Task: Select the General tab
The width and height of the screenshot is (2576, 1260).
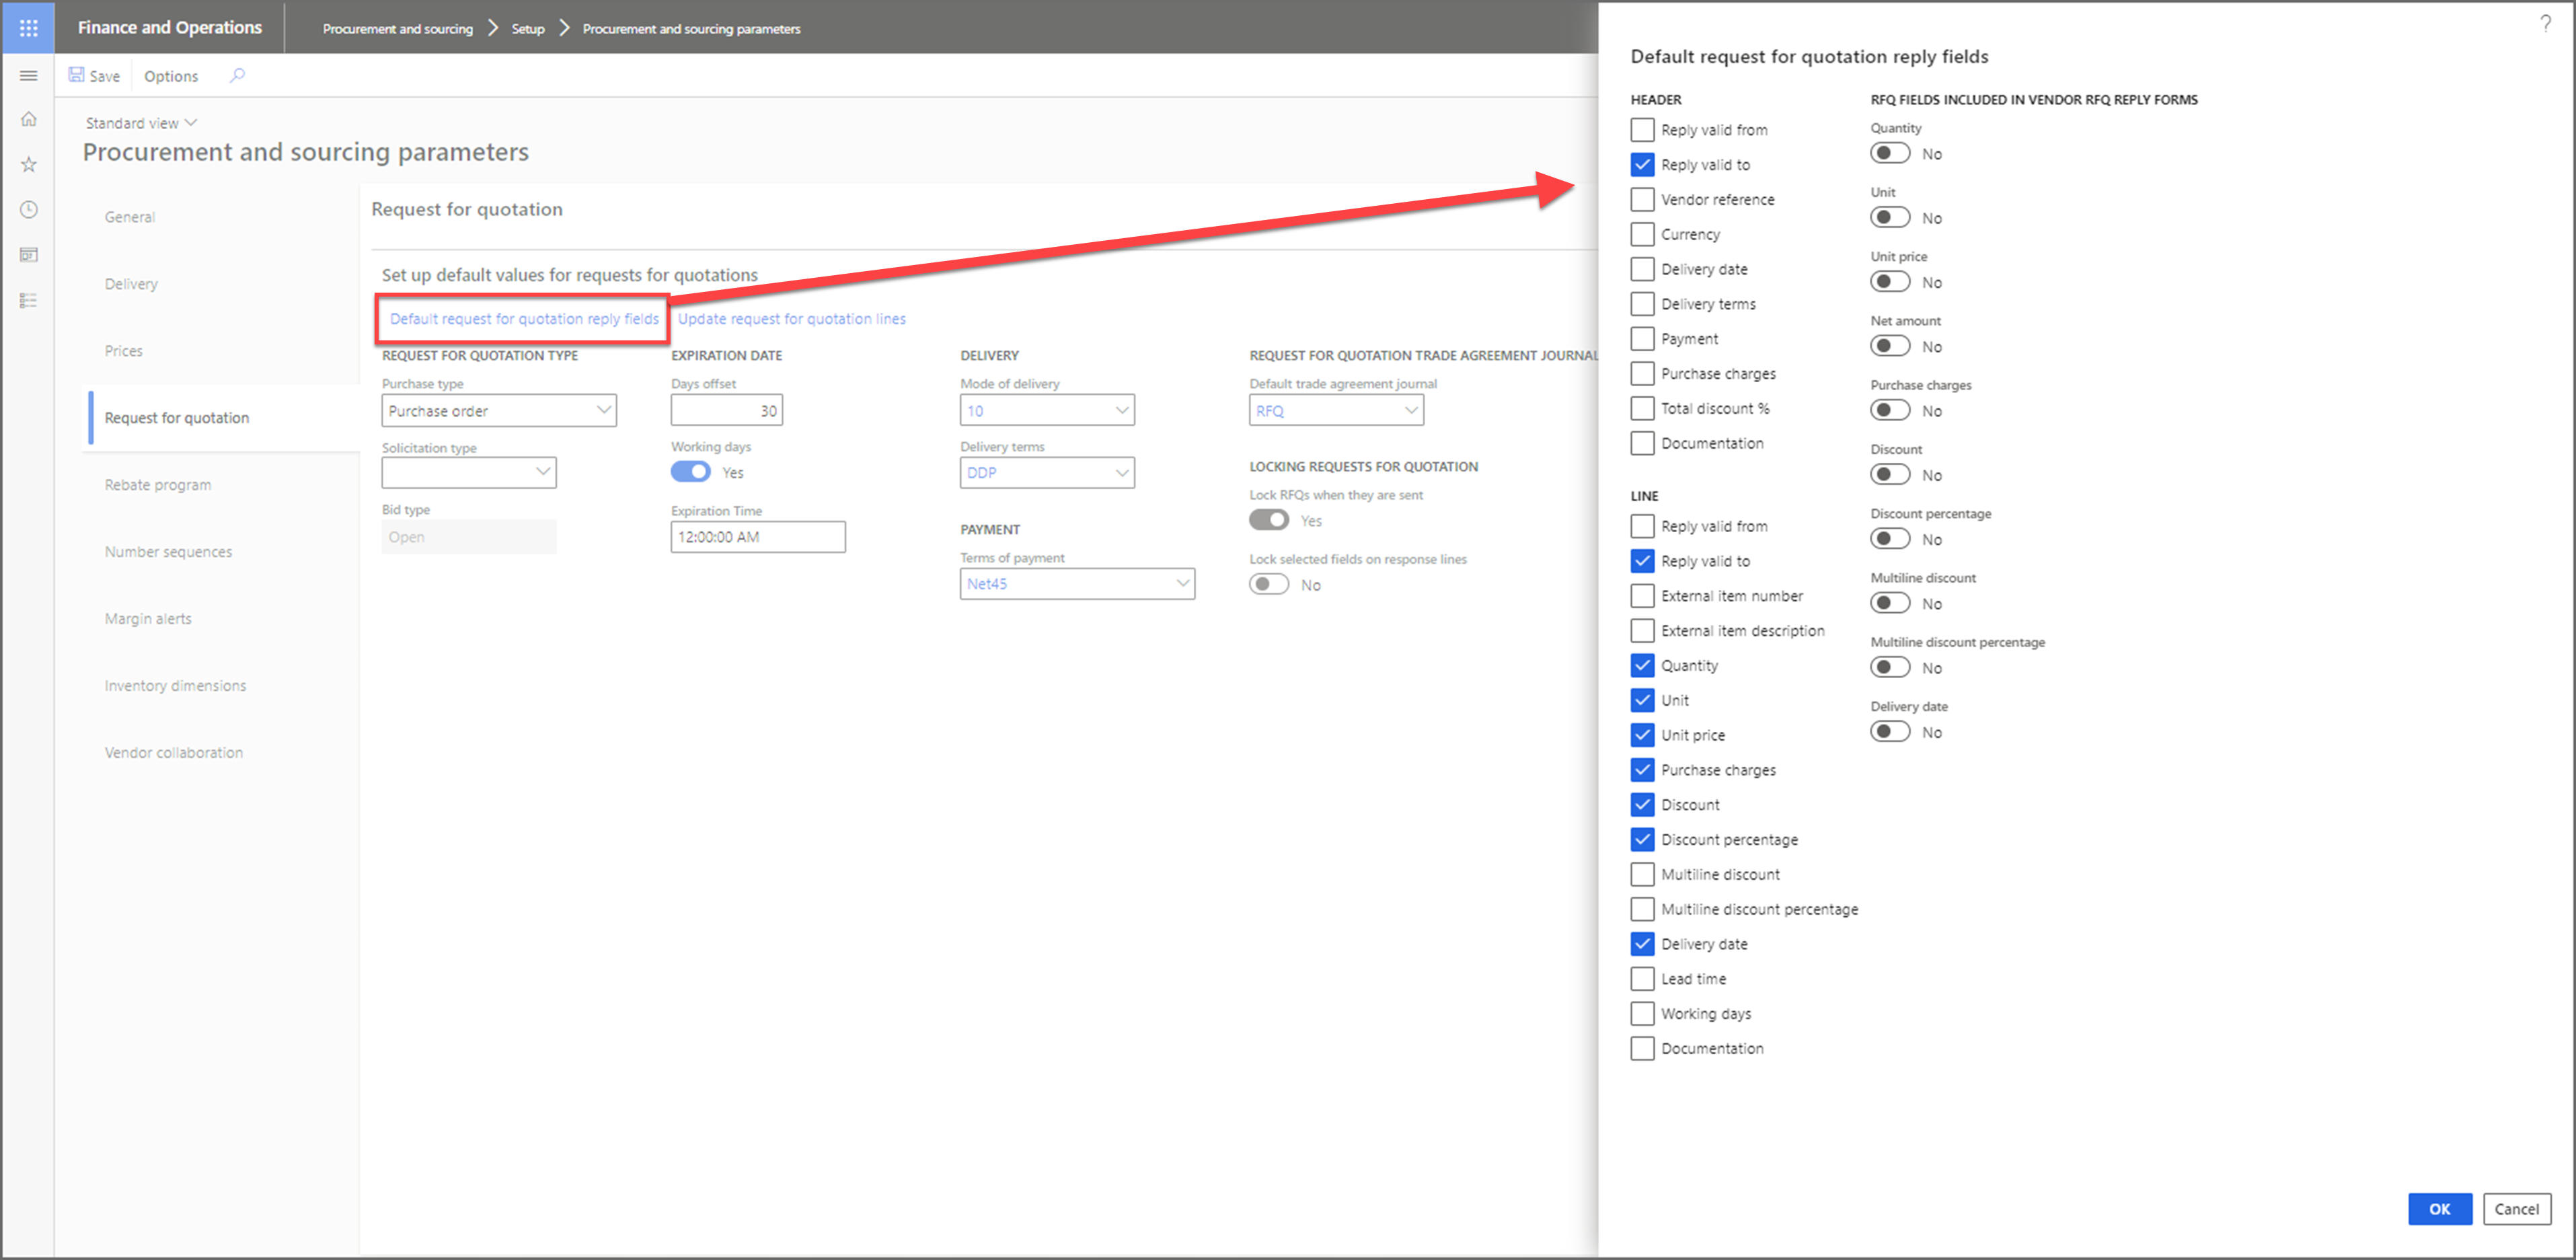Action: click(x=130, y=217)
